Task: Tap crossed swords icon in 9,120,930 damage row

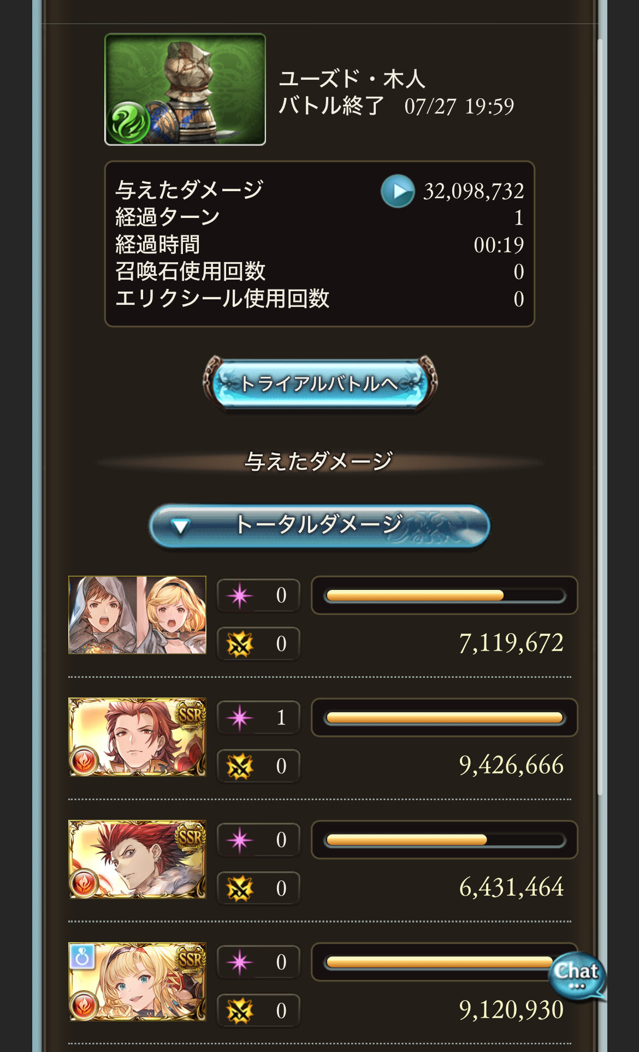Action: pos(239,1011)
